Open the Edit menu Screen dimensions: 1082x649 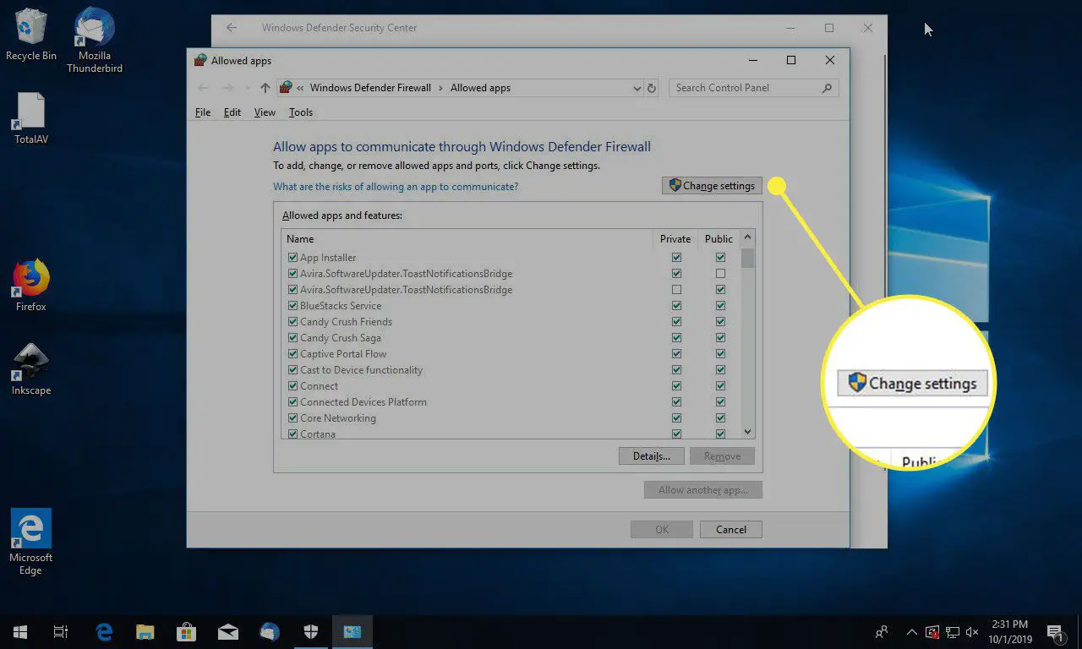point(232,112)
